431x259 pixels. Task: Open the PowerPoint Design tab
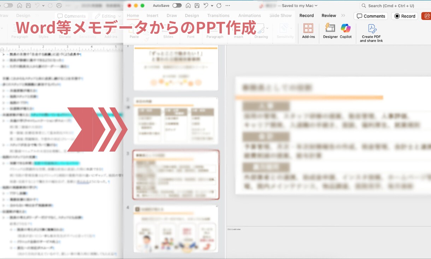(x=192, y=16)
